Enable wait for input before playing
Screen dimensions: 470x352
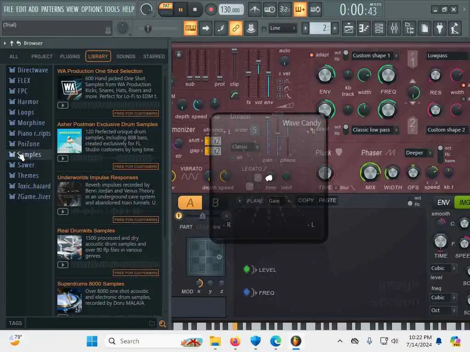click(x=269, y=10)
